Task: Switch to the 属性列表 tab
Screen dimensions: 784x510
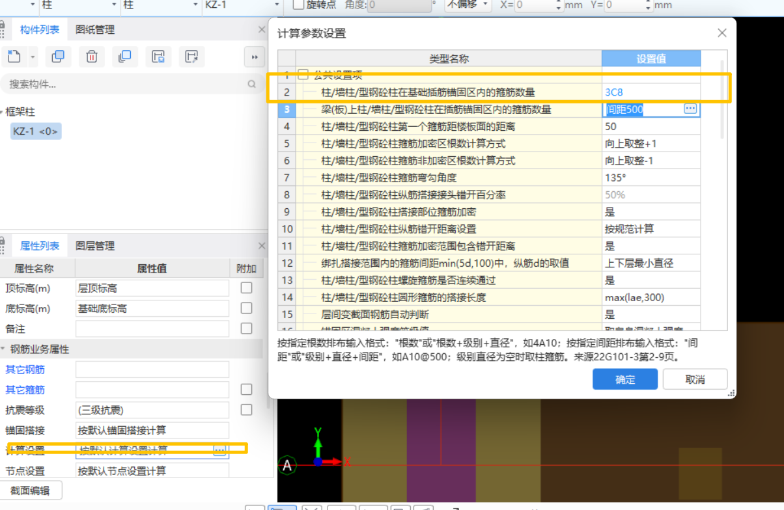Action: click(x=40, y=246)
